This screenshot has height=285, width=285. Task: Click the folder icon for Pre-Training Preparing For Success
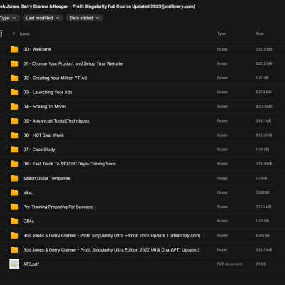(x=14, y=207)
